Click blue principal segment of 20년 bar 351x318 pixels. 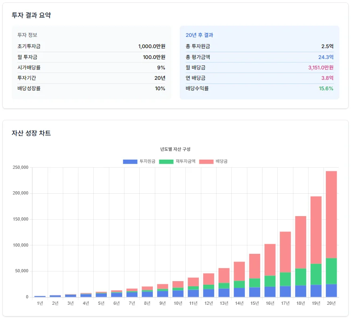point(331,290)
